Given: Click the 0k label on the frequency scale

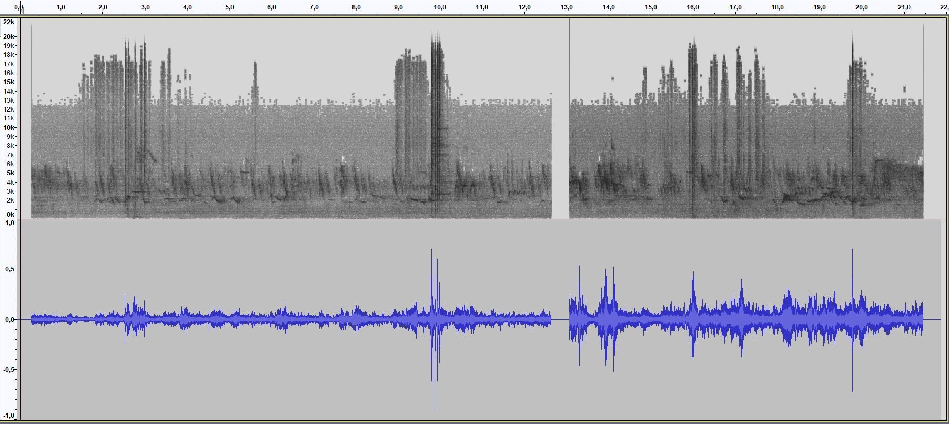Looking at the screenshot, I should coord(10,215).
